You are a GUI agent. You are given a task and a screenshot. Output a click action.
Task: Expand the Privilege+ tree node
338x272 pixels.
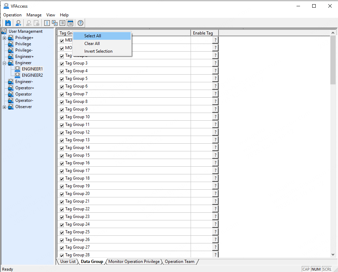point(5,38)
